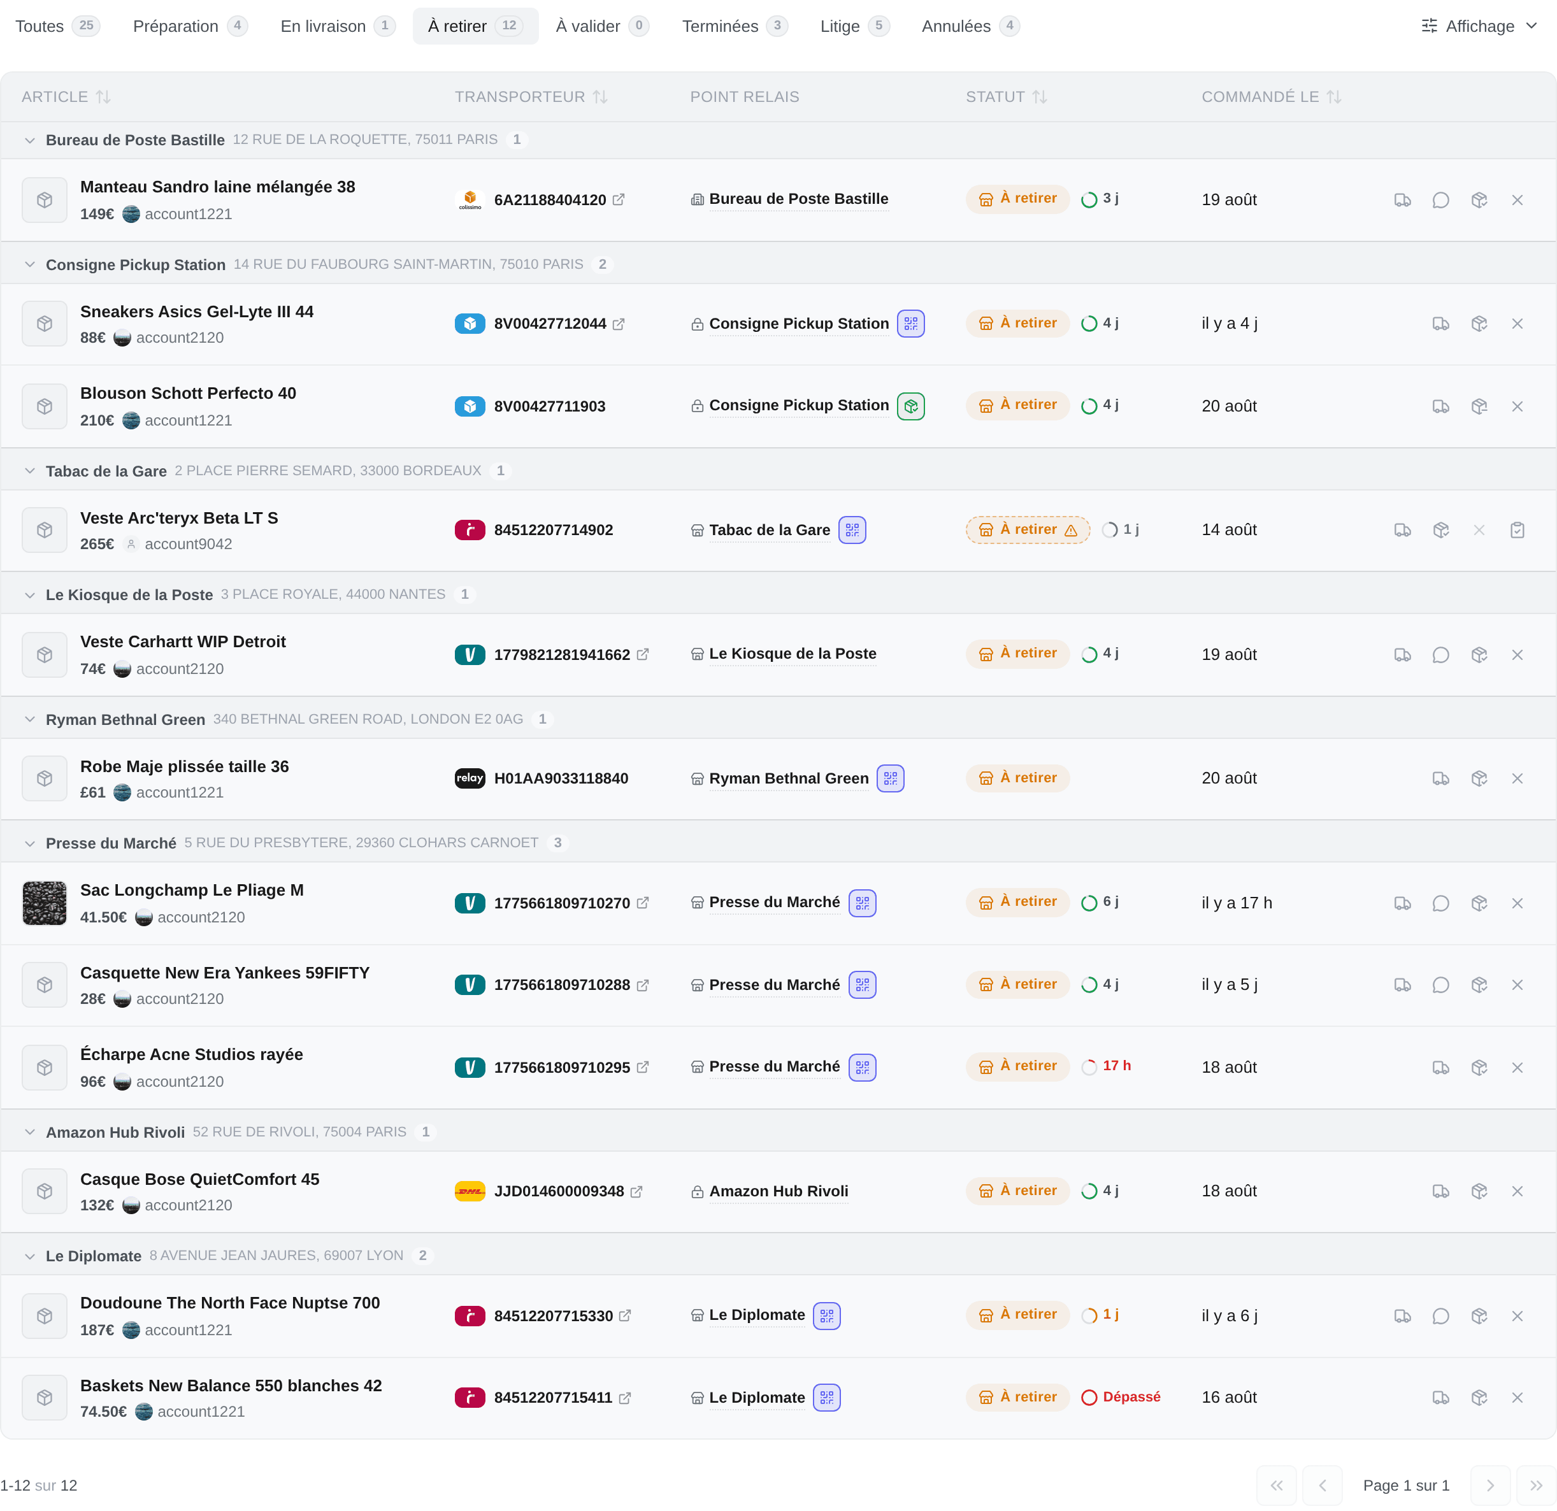Show QR code for Ryman Bethnal Green
Image resolution: width=1557 pixels, height=1511 pixels.
[890, 778]
